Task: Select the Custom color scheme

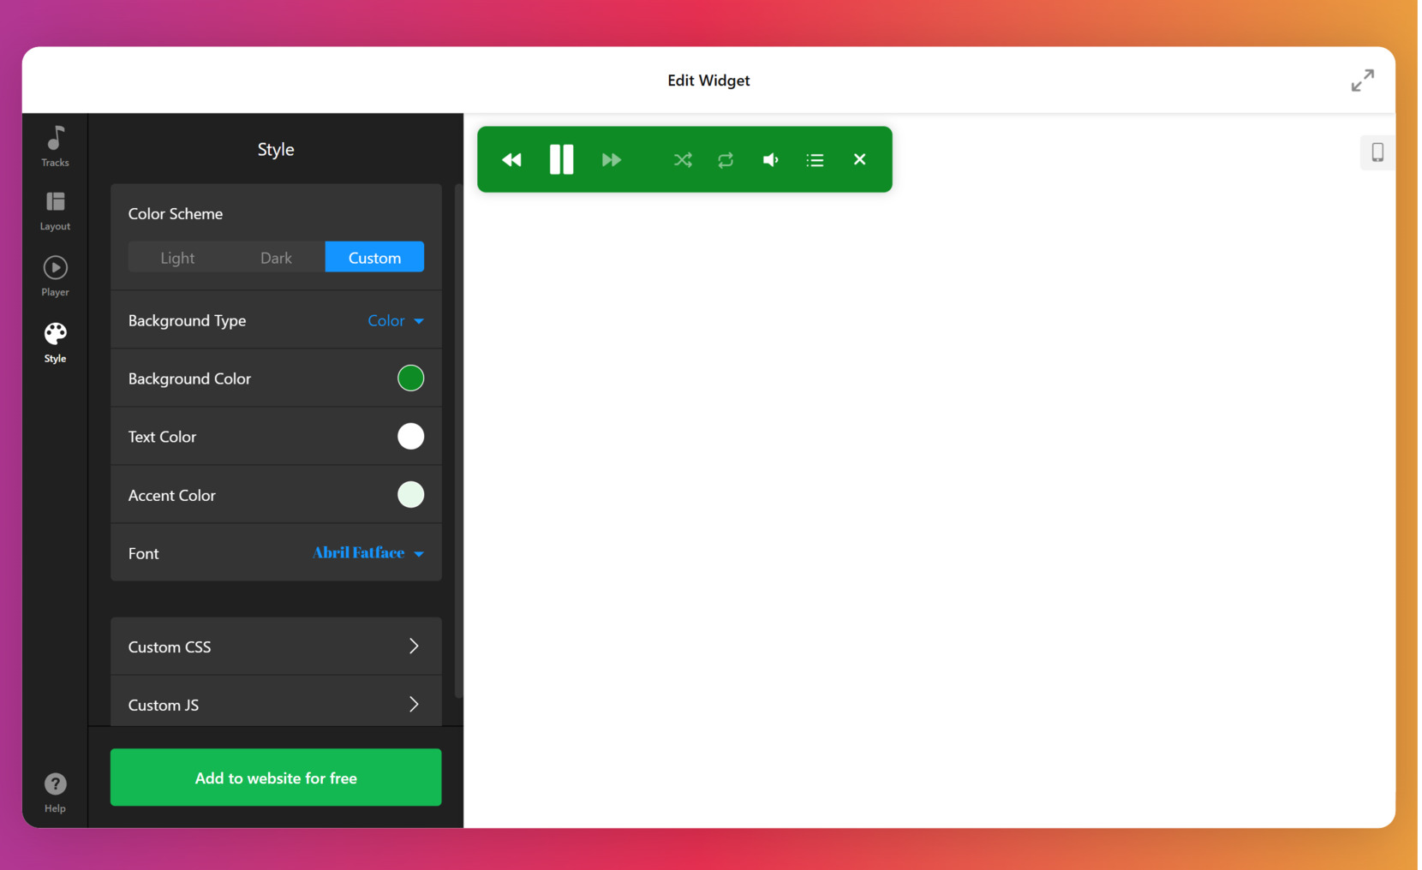Action: pos(374,257)
